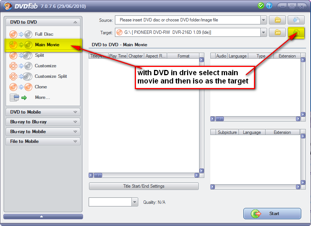The image size is (311, 226).
Task: Click the subpicture list scroll up arrow
Action: point(303,136)
